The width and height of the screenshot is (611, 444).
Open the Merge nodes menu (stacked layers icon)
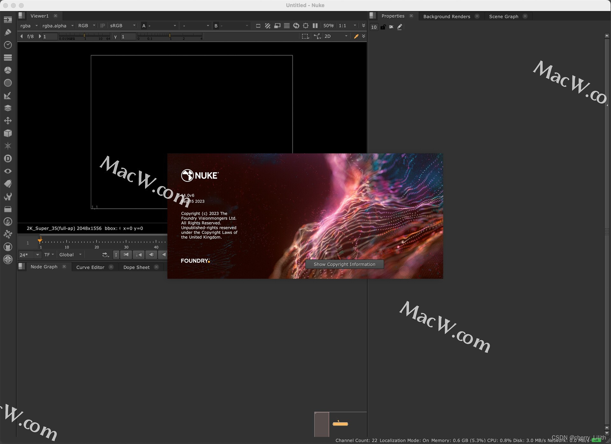point(8,108)
